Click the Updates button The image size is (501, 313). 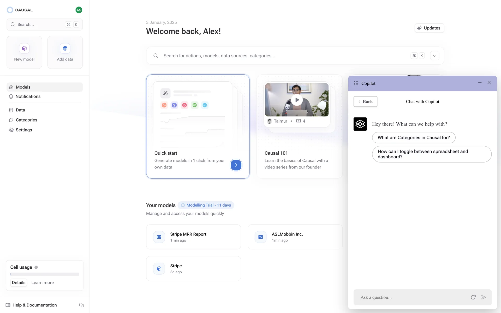[429, 28]
